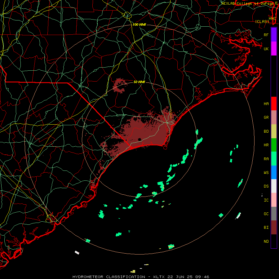Viewport: 279px width, 279px height.
Task: Click the ND black legend swatch
Action: [274, 241]
